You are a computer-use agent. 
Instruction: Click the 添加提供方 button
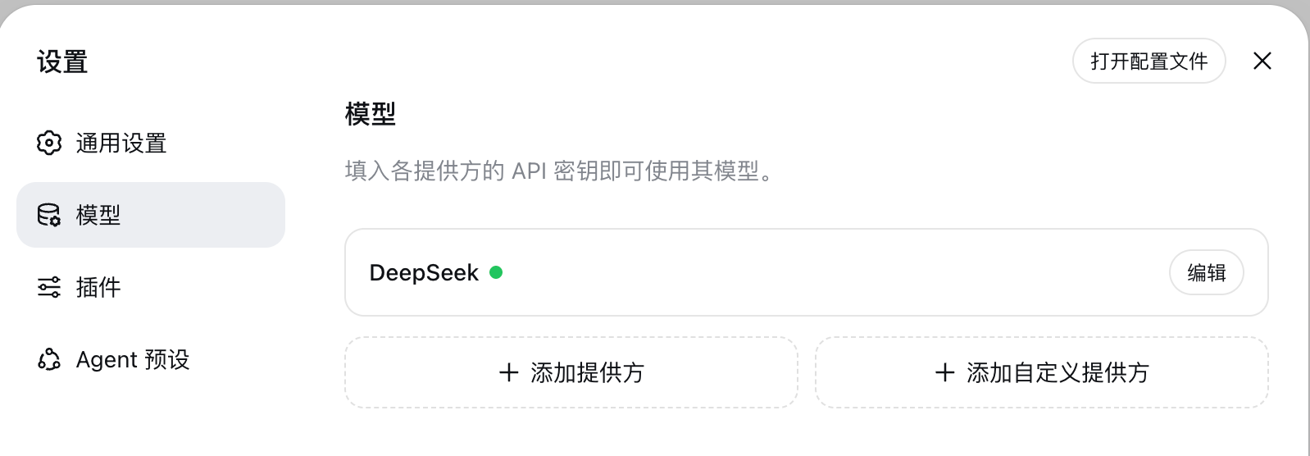point(571,372)
